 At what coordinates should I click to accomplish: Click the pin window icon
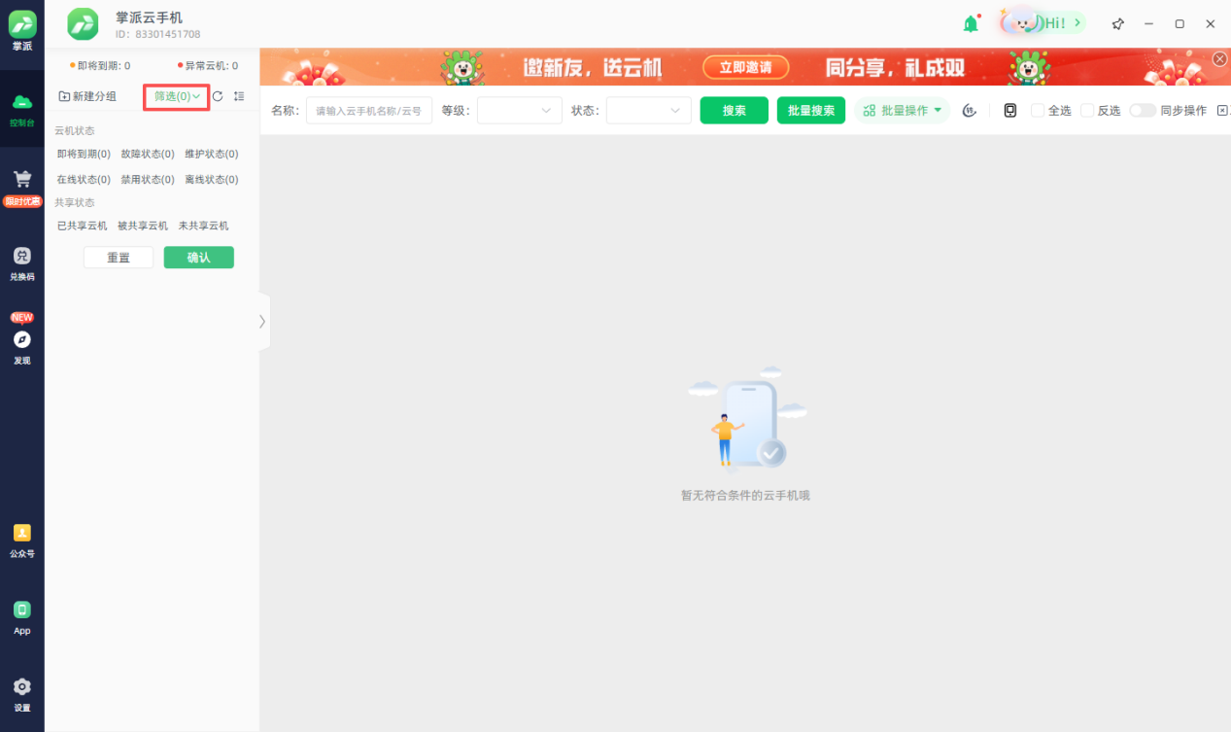(1117, 24)
